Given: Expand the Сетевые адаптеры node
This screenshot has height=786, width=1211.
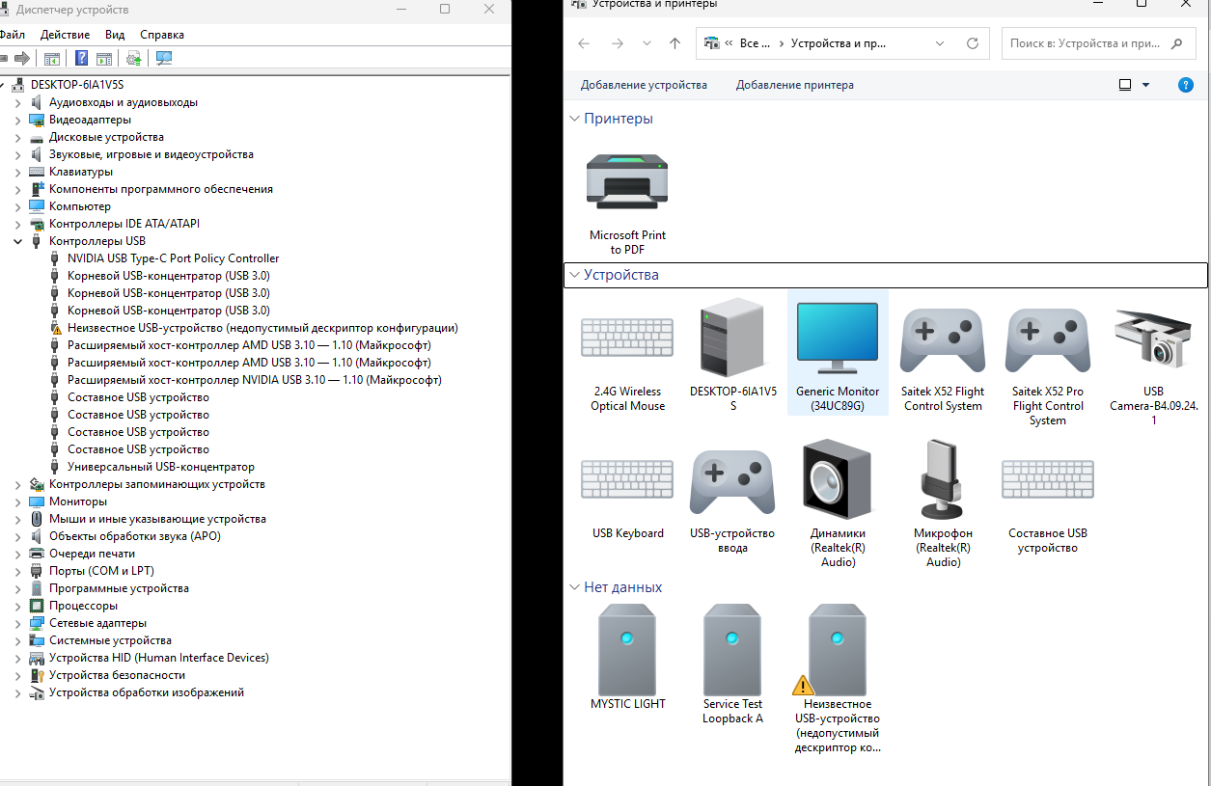Looking at the screenshot, I should click(x=17, y=622).
